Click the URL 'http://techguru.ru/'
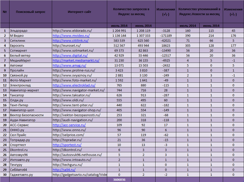 (67, 164)
